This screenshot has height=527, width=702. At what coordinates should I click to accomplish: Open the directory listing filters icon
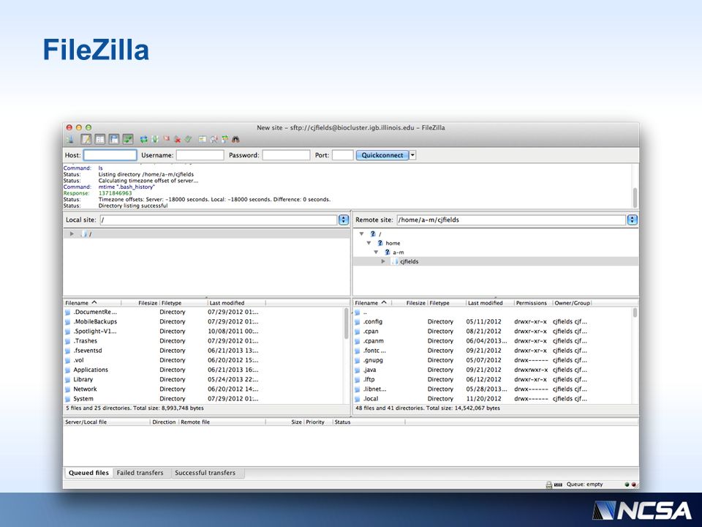pos(203,139)
